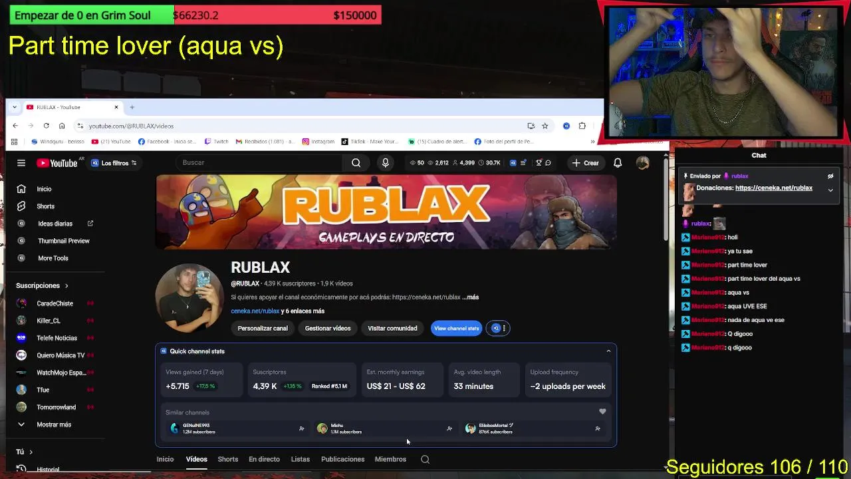Click View channel stats button

click(456, 328)
